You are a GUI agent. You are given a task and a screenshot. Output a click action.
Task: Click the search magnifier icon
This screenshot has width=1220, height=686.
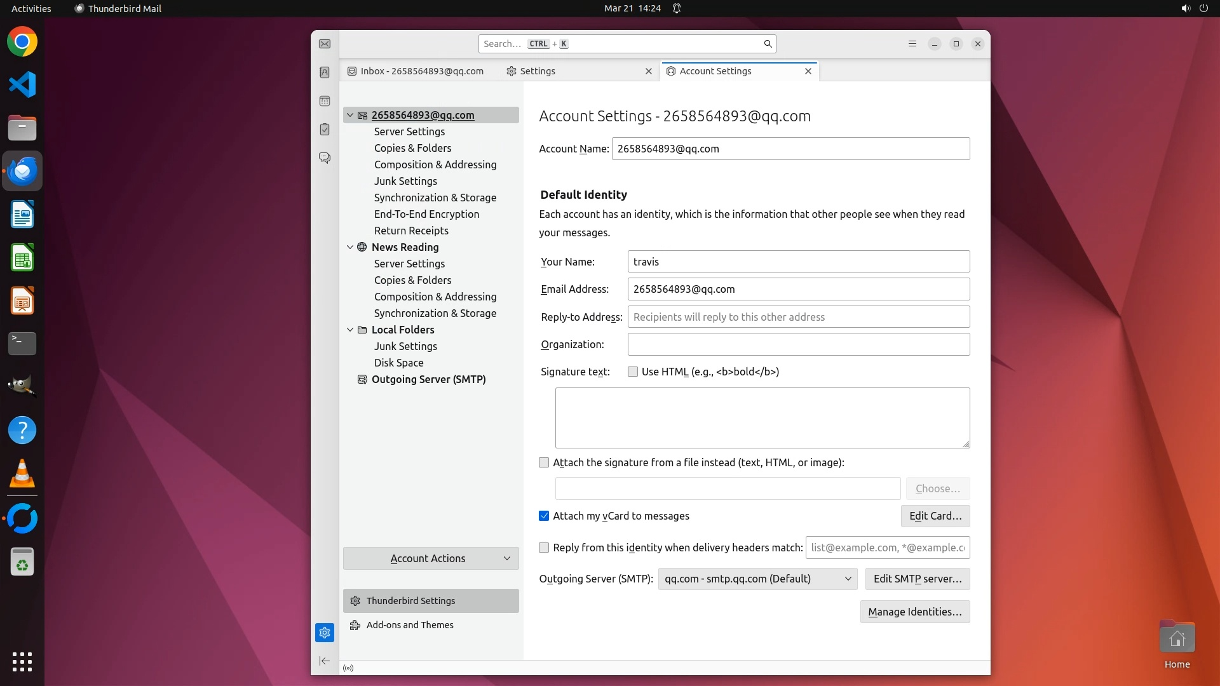pos(768,44)
